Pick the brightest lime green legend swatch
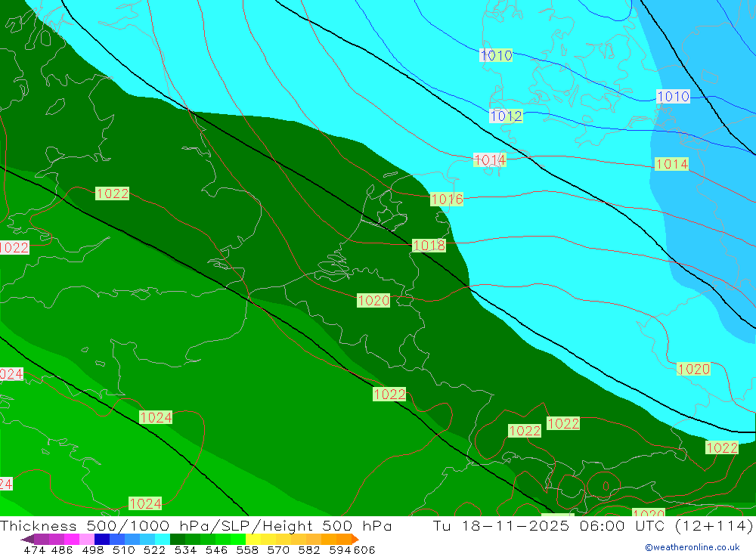 (238, 539)
